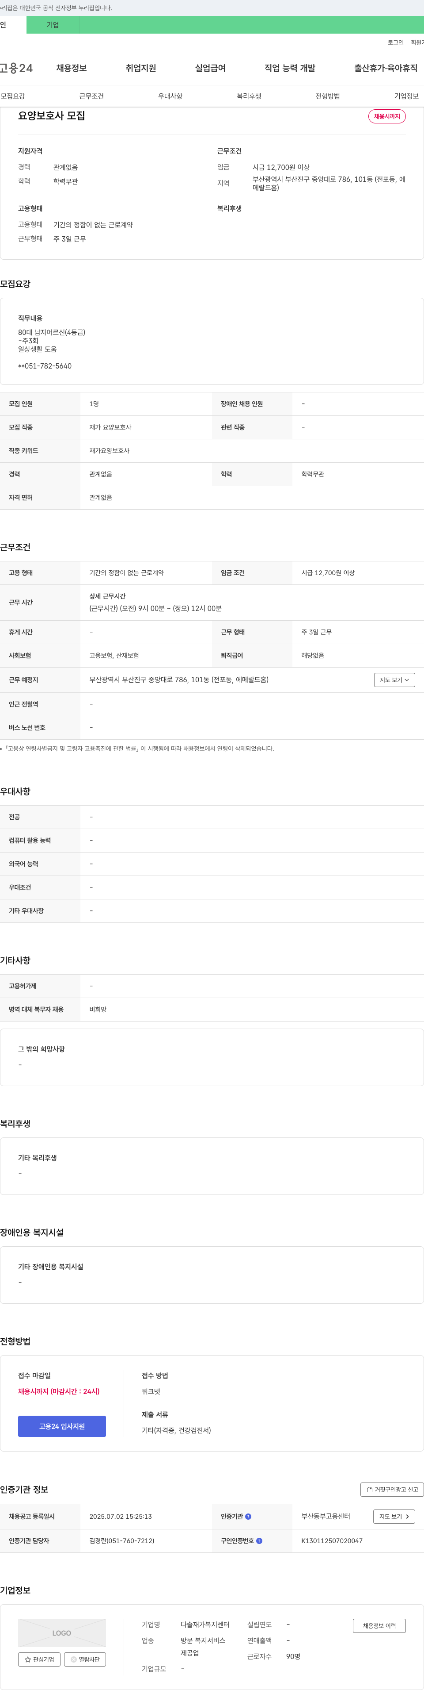The height and width of the screenshot is (1690, 424).
Task: Click the company name 다솔재가복지센터
Action: coord(205,1625)
